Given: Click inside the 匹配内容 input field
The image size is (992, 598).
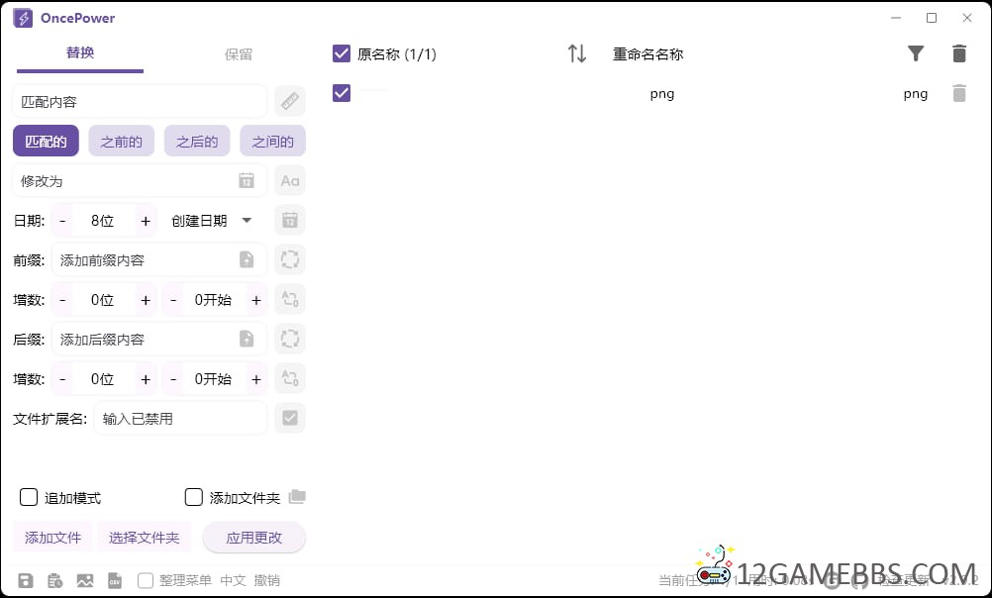Looking at the screenshot, I should [x=139, y=100].
